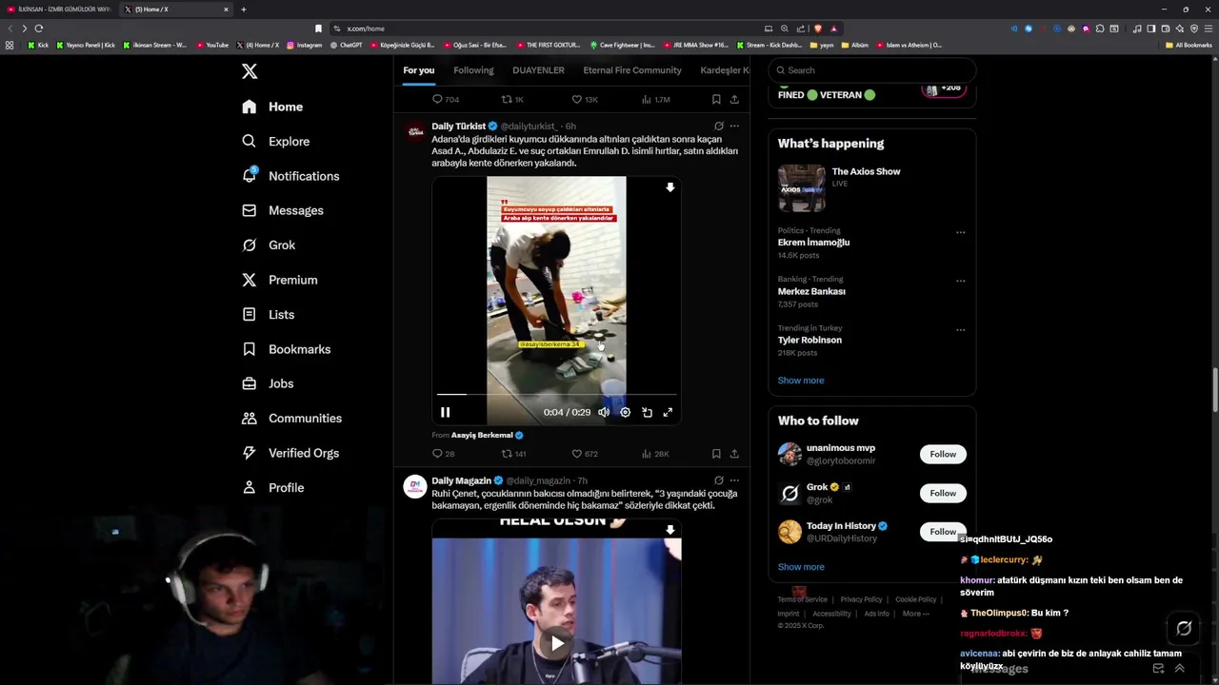This screenshot has height=685, width=1219.
Task: Bookmark the Daily Türkist post
Action: (x=716, y=454)
